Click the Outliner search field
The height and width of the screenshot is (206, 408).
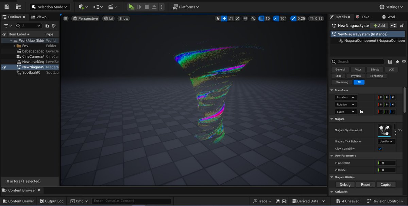[x=29, y=26]
